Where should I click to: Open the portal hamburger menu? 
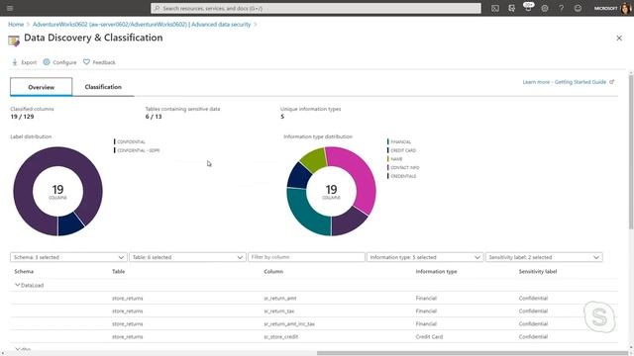coord(10,8)
